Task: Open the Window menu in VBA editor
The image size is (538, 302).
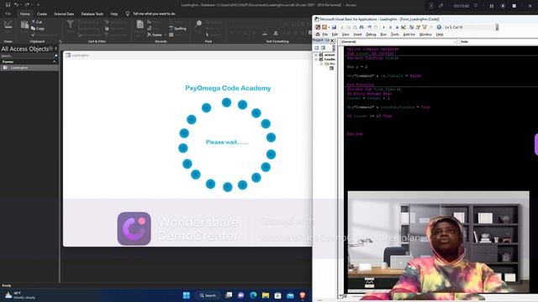Action: click(x=425, y=34)
